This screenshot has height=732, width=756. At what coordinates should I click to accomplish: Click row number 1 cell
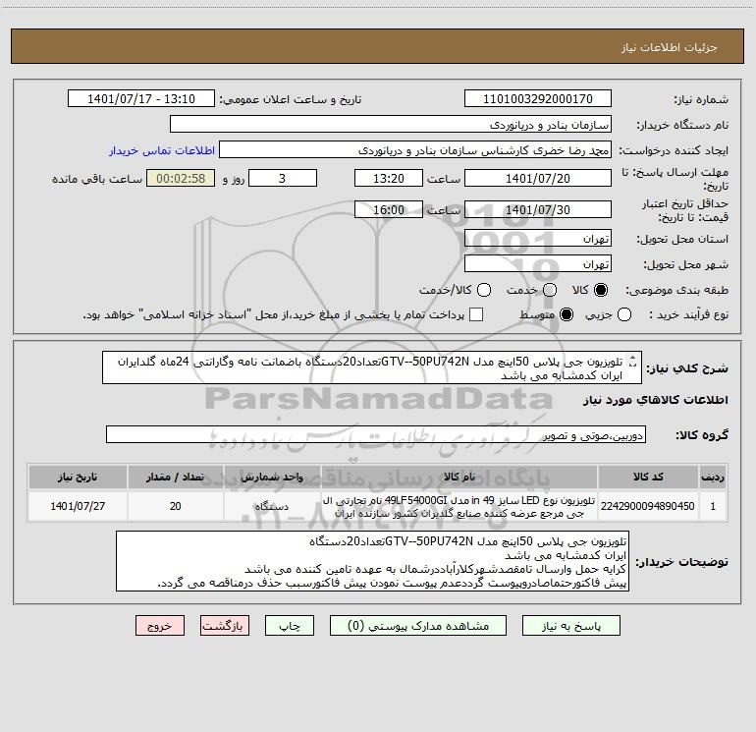pyautogui.click(x=713, y=506)
